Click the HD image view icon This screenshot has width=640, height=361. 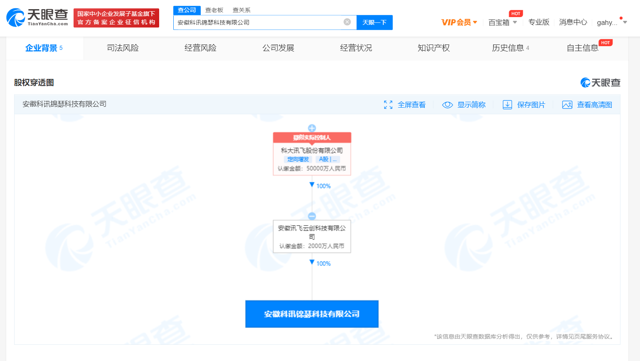tap(567, 105)
